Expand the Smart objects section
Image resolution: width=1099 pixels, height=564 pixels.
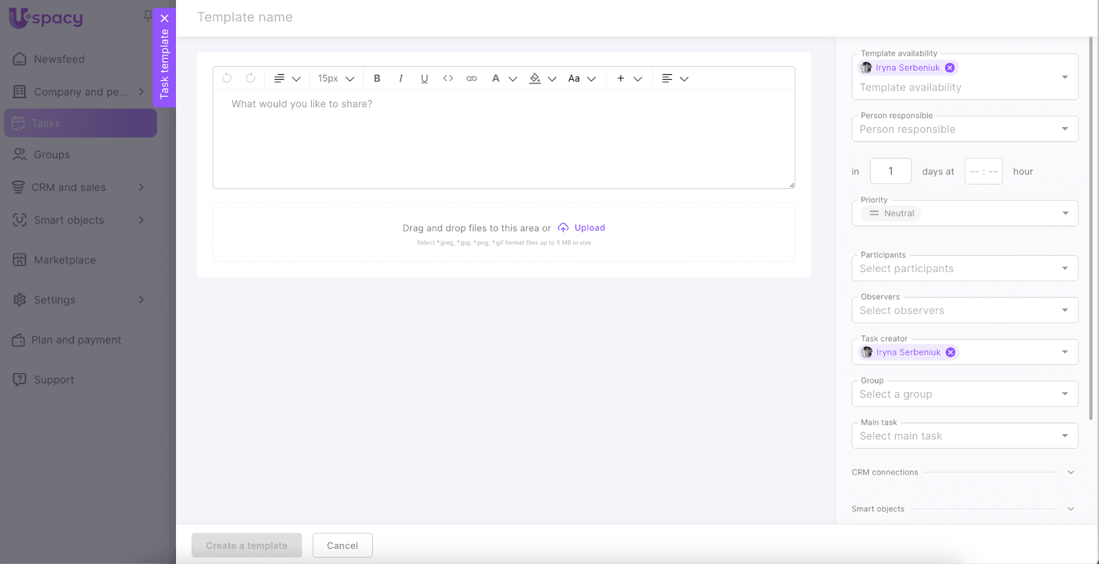point(1070,509)
